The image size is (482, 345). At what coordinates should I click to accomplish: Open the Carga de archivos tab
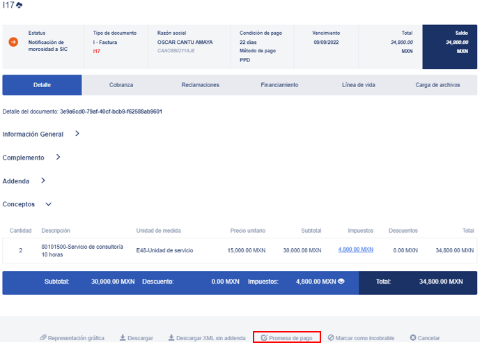point(437,85)
